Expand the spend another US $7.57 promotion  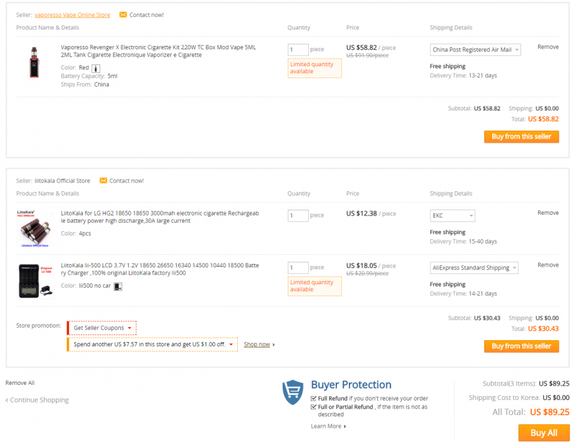point(152,344)
